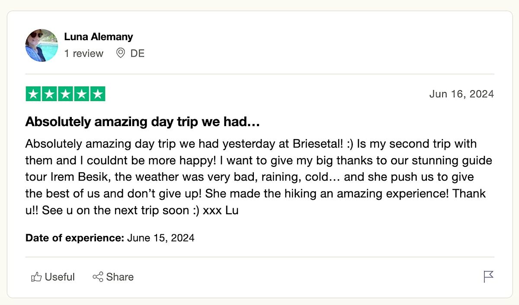Mark the review as Useful via label
Image resolution: width=519 pixels, height=305 pixels.
(x=60, y=277)
